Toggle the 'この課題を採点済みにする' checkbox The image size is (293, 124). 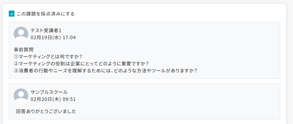(x=11, y=14)
